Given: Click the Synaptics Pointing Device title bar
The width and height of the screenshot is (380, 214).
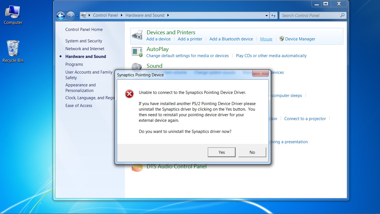Looking at the screenshot, I should pos(184,75).
